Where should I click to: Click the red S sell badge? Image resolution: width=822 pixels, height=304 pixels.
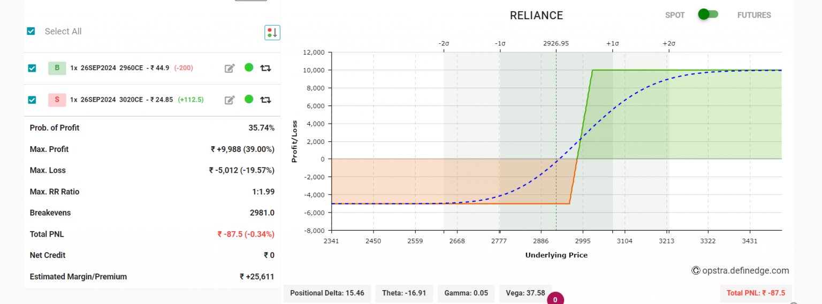(57, 100)
